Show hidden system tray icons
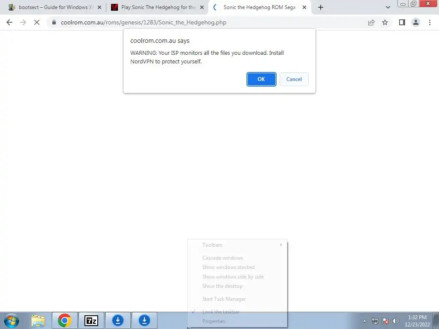 coord(364,321)
